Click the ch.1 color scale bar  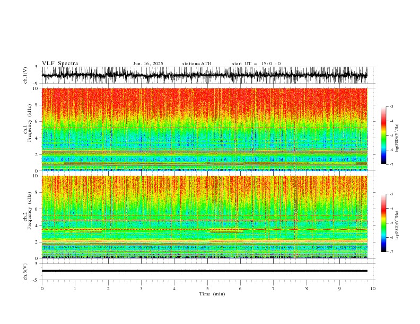[x=383, y=136]
